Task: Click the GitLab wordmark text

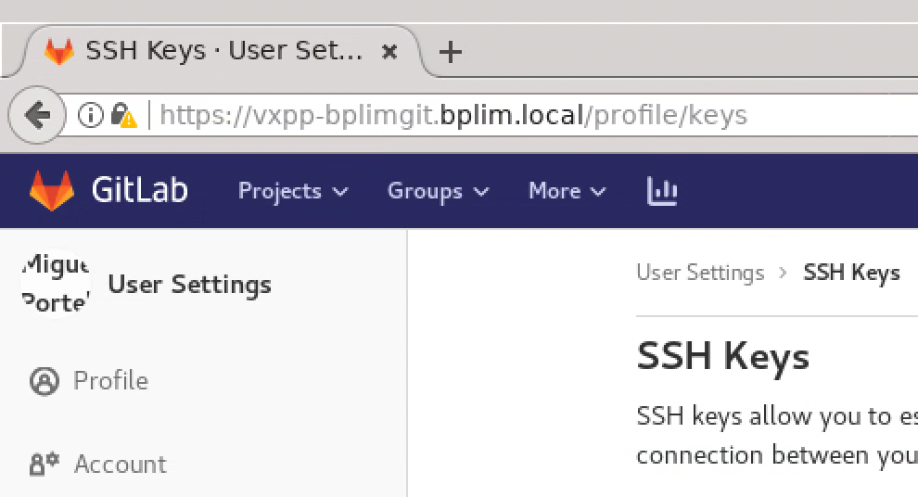Action: [x=139, y=191]
